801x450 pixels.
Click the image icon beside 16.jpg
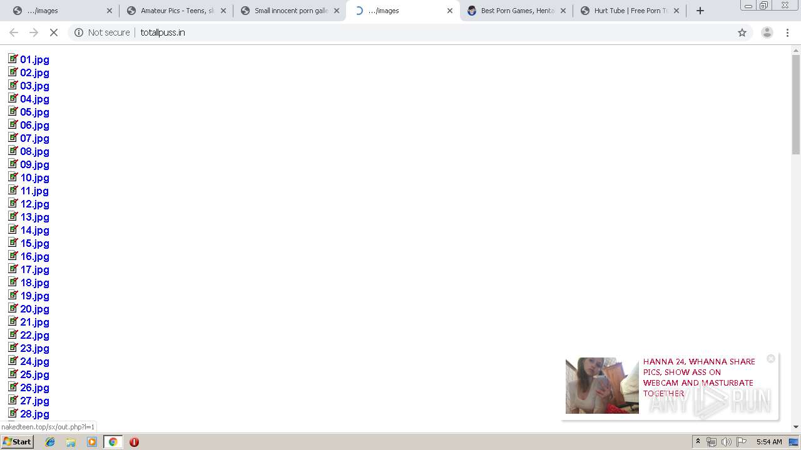pos(13,255)
